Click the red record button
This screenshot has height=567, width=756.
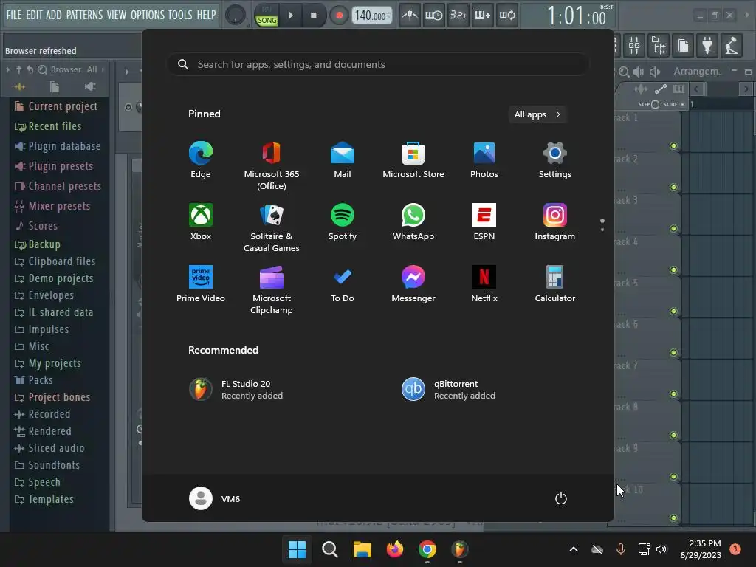[x=339, y=16]
